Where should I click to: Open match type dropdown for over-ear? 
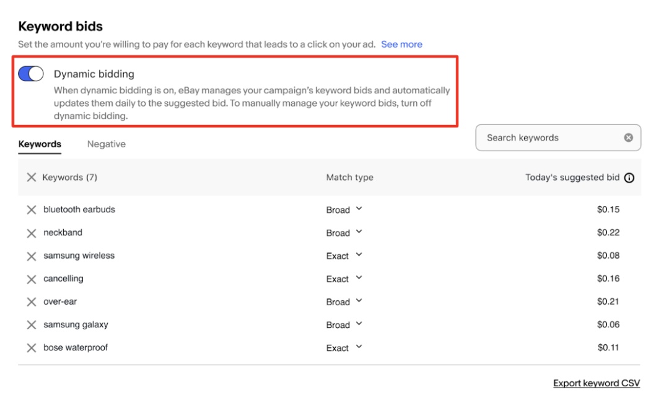coord(344,301)
